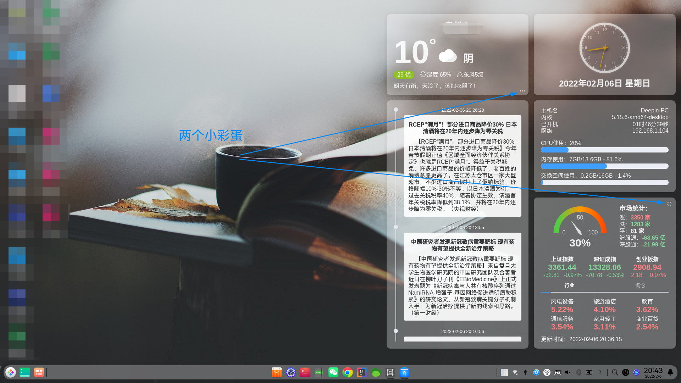Expand hidden tray icons with the chevron
Viewport: 681px width, 383px height.
point(600,372)
